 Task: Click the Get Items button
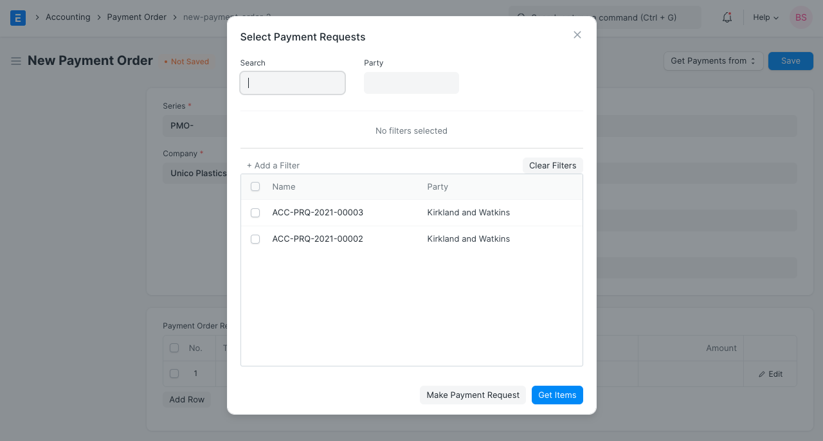click(557, 395)
